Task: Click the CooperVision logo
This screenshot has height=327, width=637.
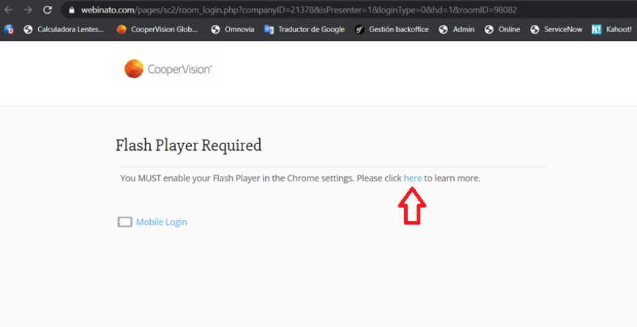Action: [168, 69]
